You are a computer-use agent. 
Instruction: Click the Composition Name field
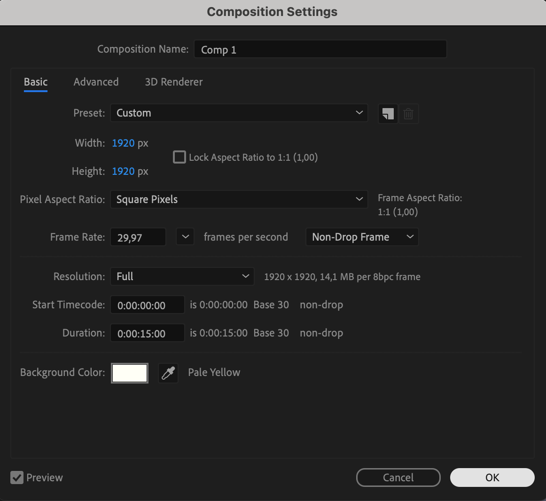pos(320,49)
